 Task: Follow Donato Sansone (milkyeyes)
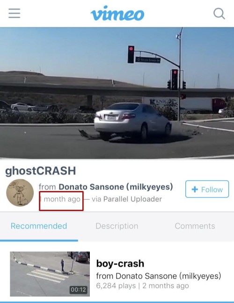(207, 189)
